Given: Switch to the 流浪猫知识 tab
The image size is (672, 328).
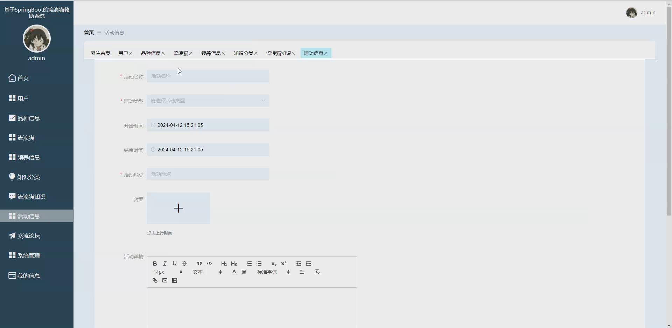Looking at the screenshot, I should [x=278, y=53].
